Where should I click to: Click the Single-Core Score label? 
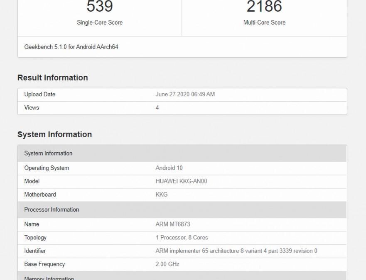(100, 22)
